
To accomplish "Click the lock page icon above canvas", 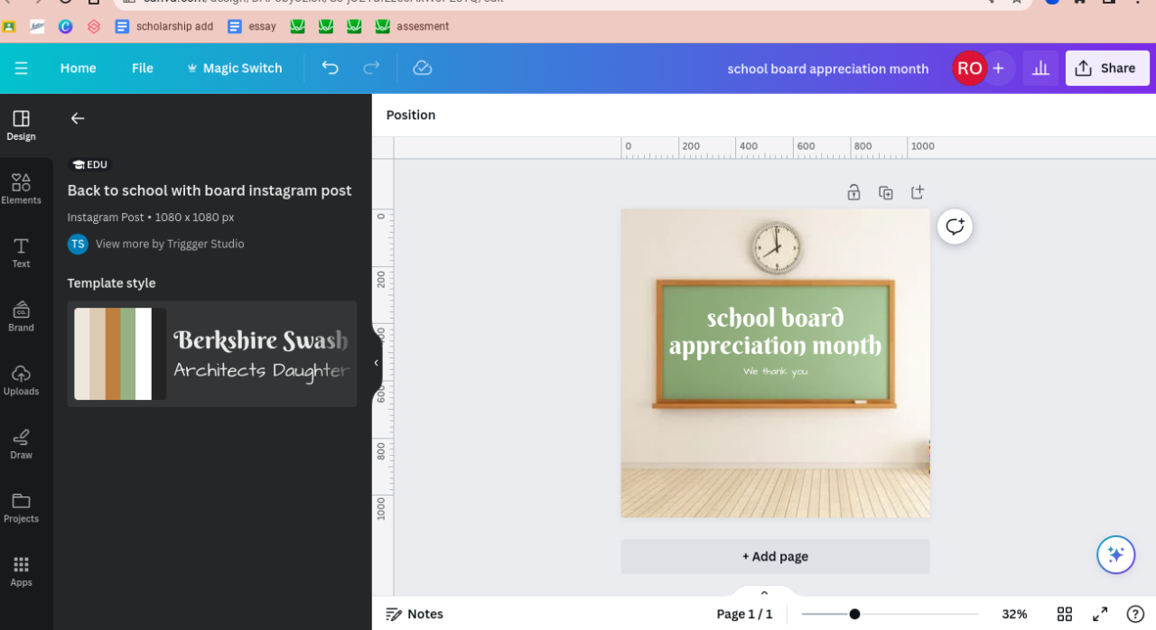I will (x=853, y=192).
